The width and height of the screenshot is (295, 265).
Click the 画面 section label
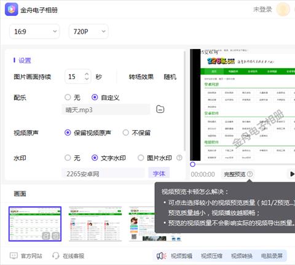click(x=20, y=193)
